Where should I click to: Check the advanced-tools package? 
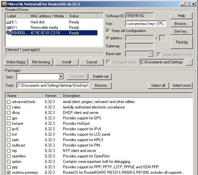(9, 102)
